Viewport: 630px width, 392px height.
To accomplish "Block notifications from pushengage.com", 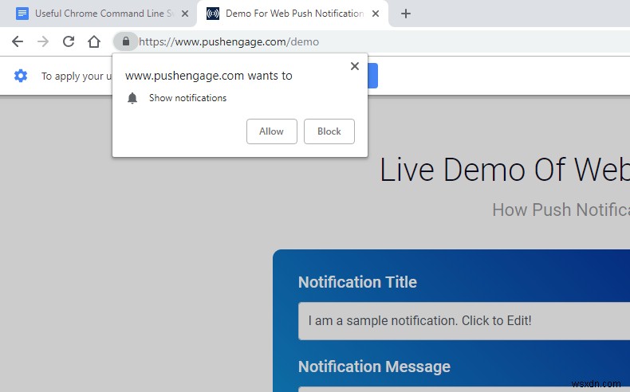I will click(x=329, y=131).
